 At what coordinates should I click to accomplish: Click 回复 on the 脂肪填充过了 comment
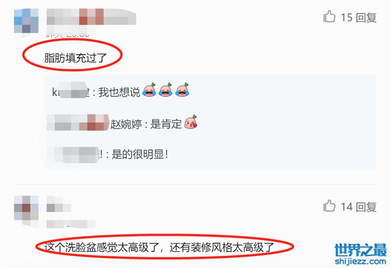(366, 18)
